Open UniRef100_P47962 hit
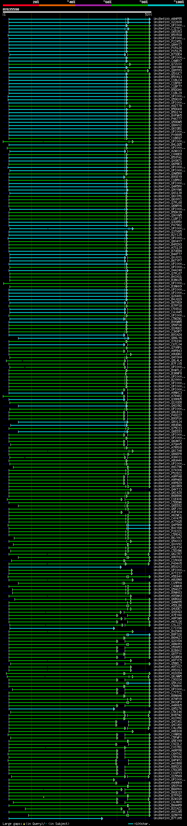This screenshot has height=826, width=187. pyautogui.click(x=168, y=225)
